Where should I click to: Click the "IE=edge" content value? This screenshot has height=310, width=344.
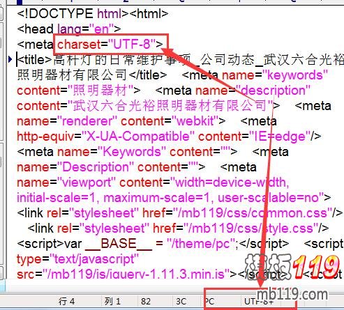(x=280, y=137)
